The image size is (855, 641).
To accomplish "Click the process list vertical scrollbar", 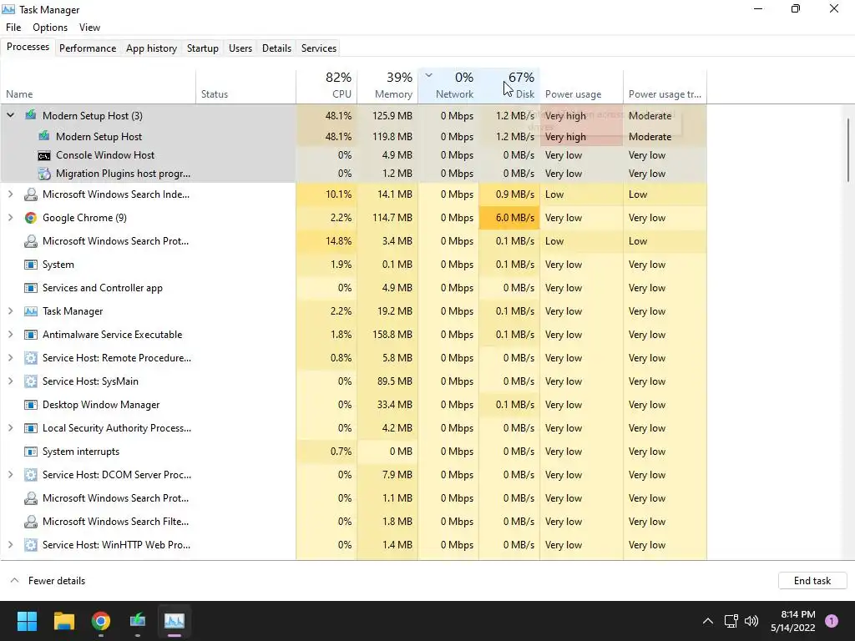I will click(x=848, y=150).
